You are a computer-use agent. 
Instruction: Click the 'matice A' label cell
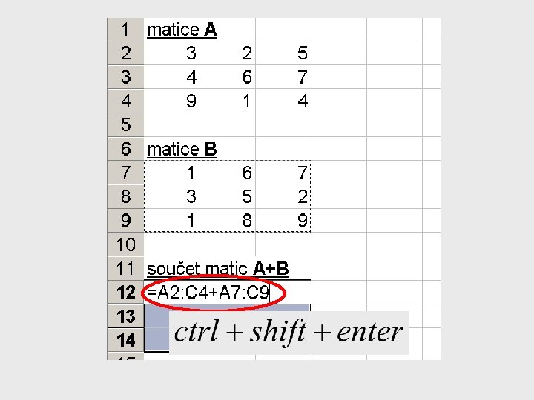click(x=182, y=30)
